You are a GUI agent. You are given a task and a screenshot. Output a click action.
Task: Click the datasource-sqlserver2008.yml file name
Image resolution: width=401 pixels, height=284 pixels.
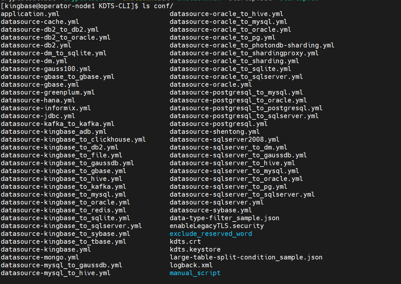pyautogui.click(x=225, y=140)
